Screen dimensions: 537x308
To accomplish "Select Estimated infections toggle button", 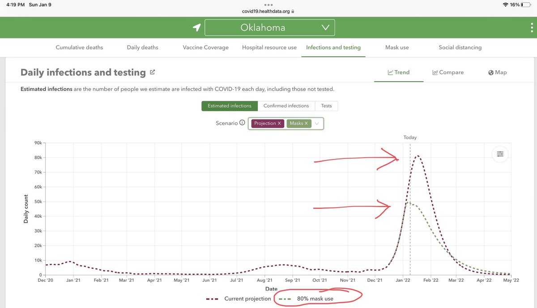I will (x=230, y=106).
